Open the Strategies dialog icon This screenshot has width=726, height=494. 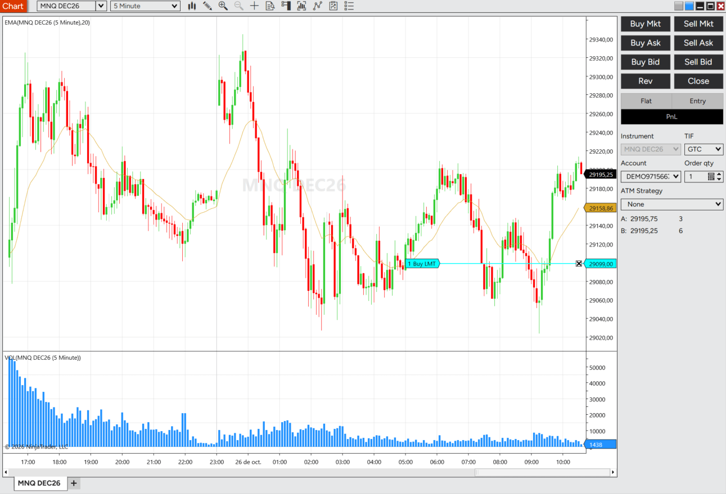[333, 6]
